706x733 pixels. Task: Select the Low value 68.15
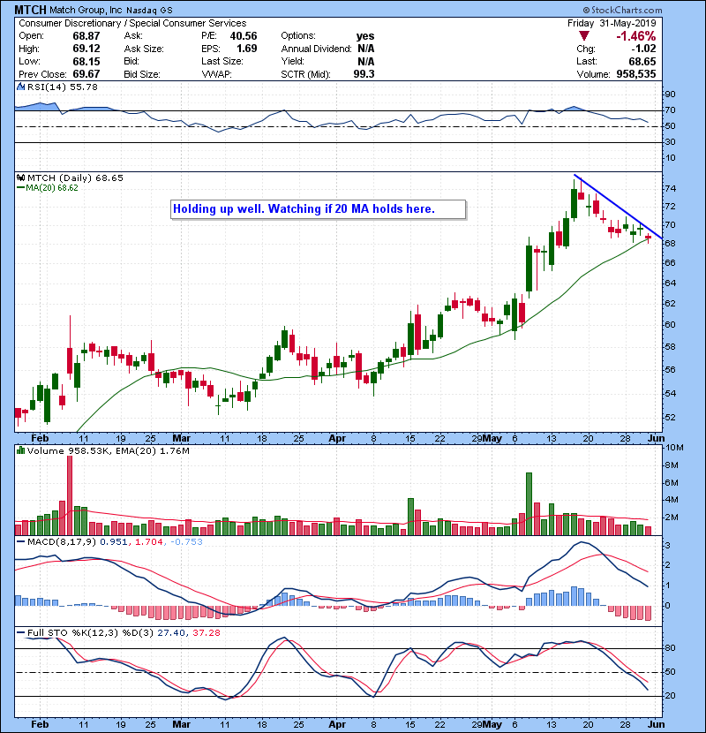pyautogui.click(x=86, y=61)
